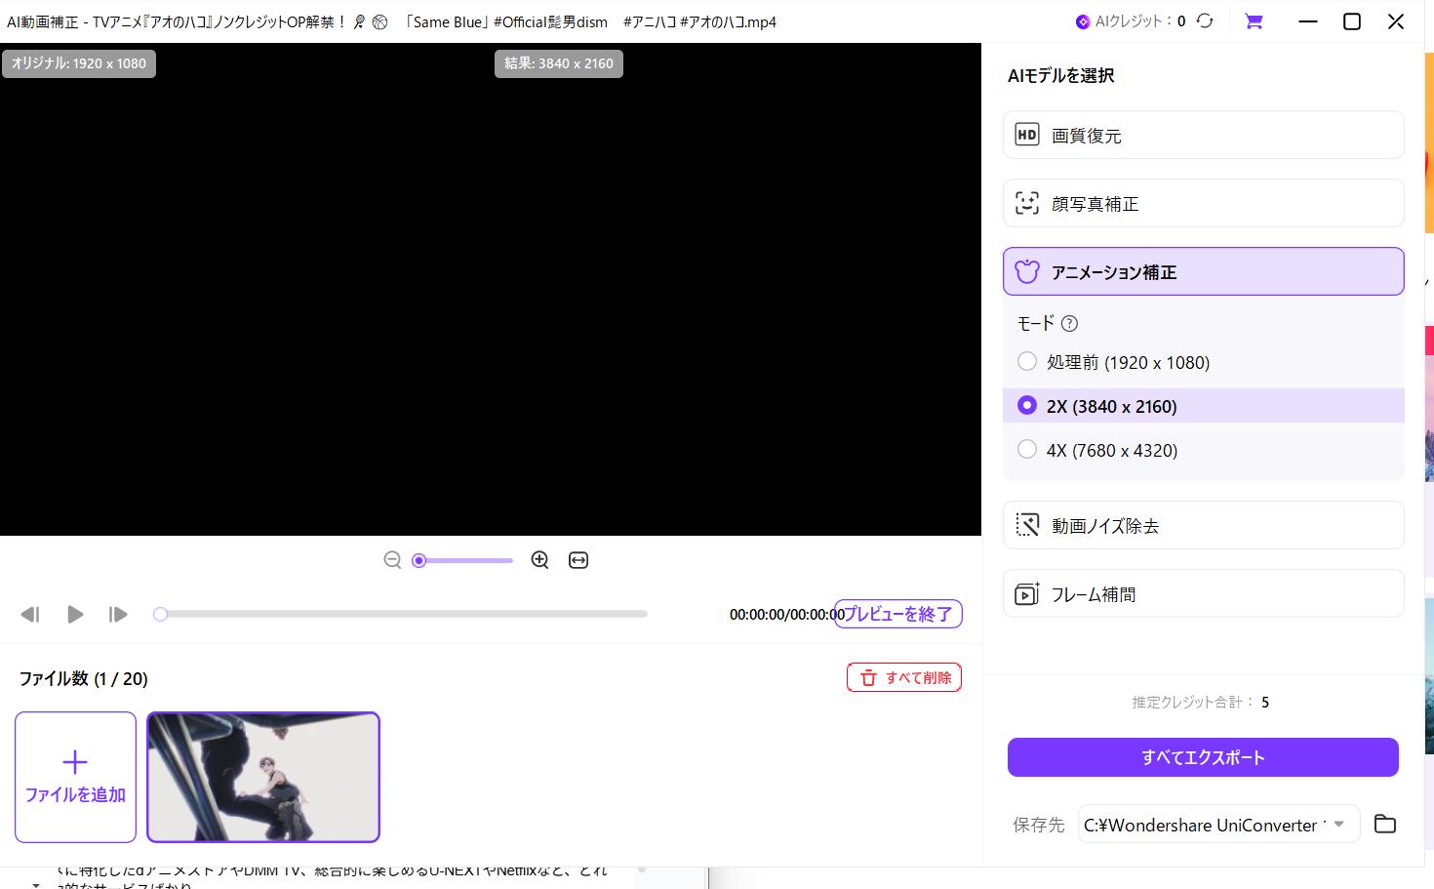This screenshot has height=889, width=1434.
Task: Select the 動画ノイズ除去 model
Action: coord(1203,525)
